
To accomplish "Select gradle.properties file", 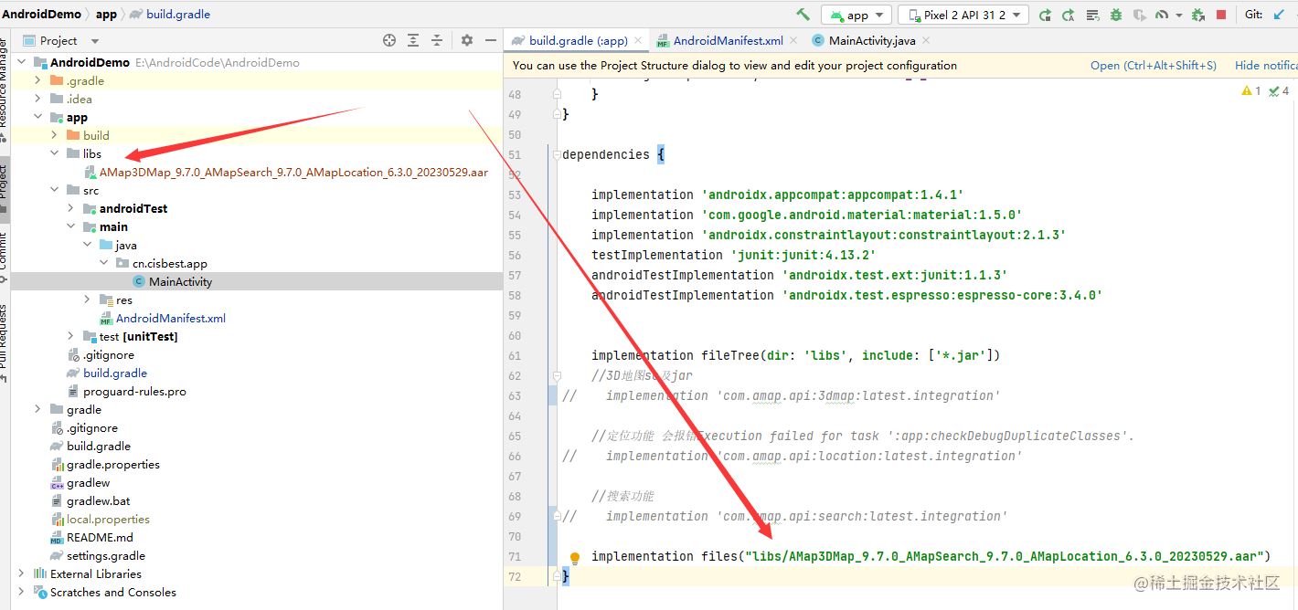I will pyautogui.click(x=112, y=464).
